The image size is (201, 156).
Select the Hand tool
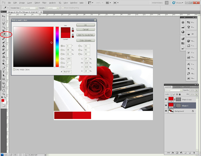(x=3, y=90)
